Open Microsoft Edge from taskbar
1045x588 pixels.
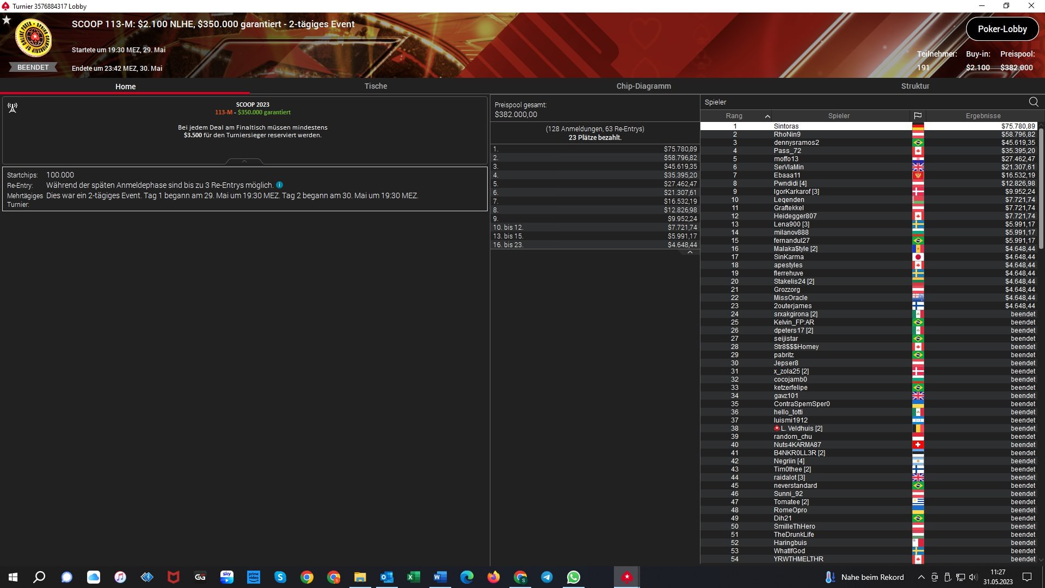[x=466, y=577]
